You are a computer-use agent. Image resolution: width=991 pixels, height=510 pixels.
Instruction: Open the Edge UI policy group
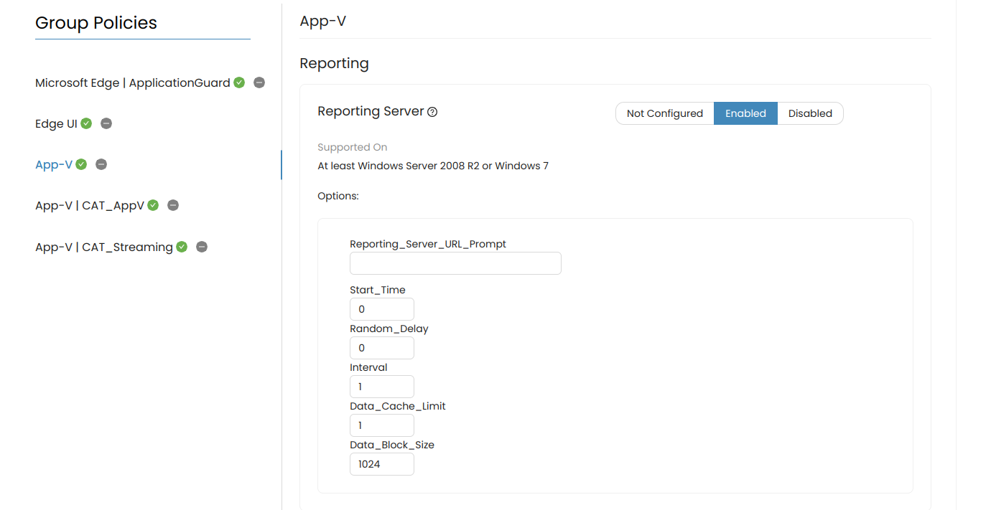click(56, 123)
